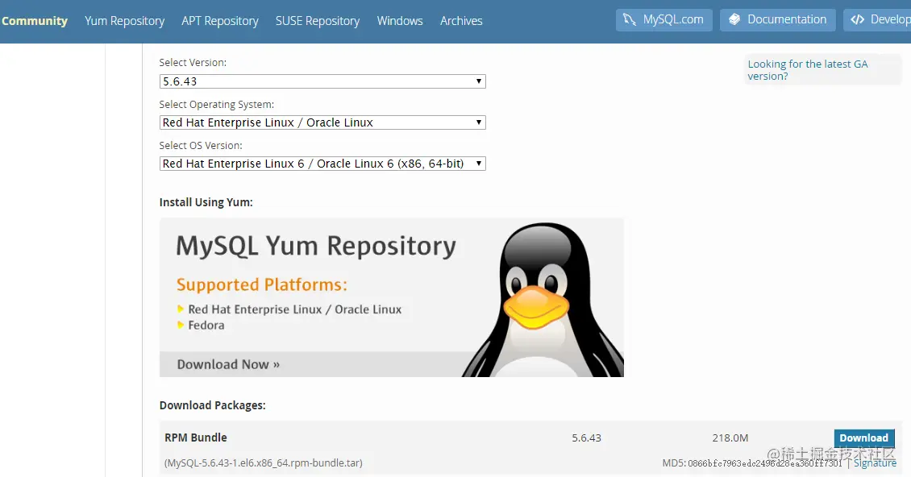Image resolution: width=911 pixels, height=477 pixels.
Task: Open the Archives tab
Action: click(x=460, y=21)
